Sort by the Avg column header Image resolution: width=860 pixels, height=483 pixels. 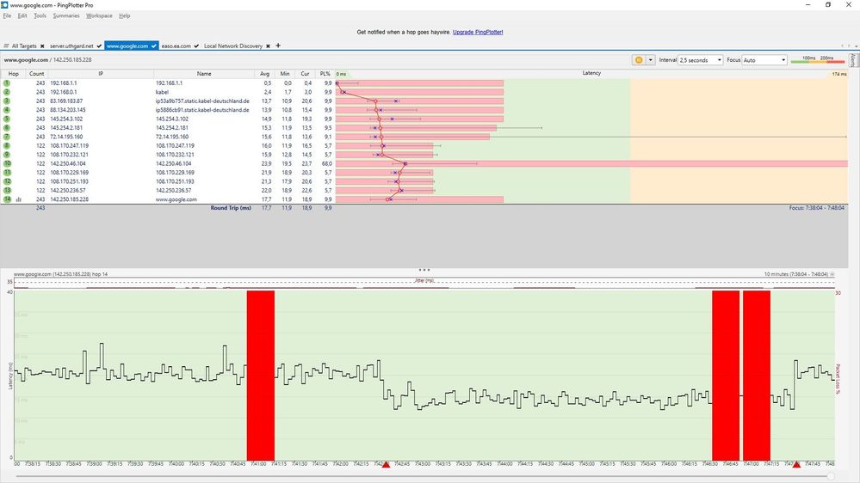264,73
